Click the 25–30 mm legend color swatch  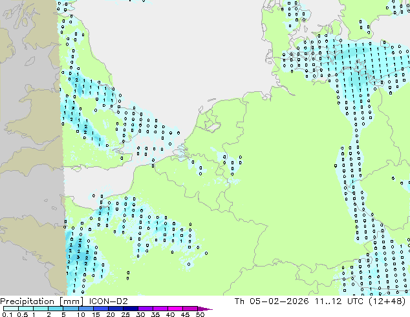click(x=130, y=309)
